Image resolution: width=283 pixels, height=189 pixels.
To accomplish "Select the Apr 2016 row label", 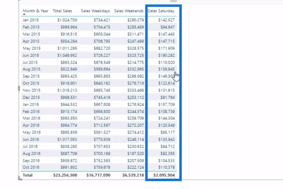I will [x=31, y=125].
